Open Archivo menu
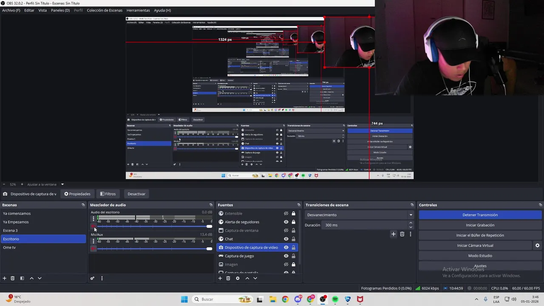This screenshot has height=306, width=544. 11,10
